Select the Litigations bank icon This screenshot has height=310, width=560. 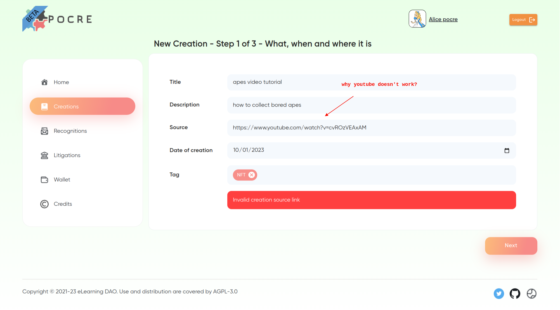(x=44, y=155)
